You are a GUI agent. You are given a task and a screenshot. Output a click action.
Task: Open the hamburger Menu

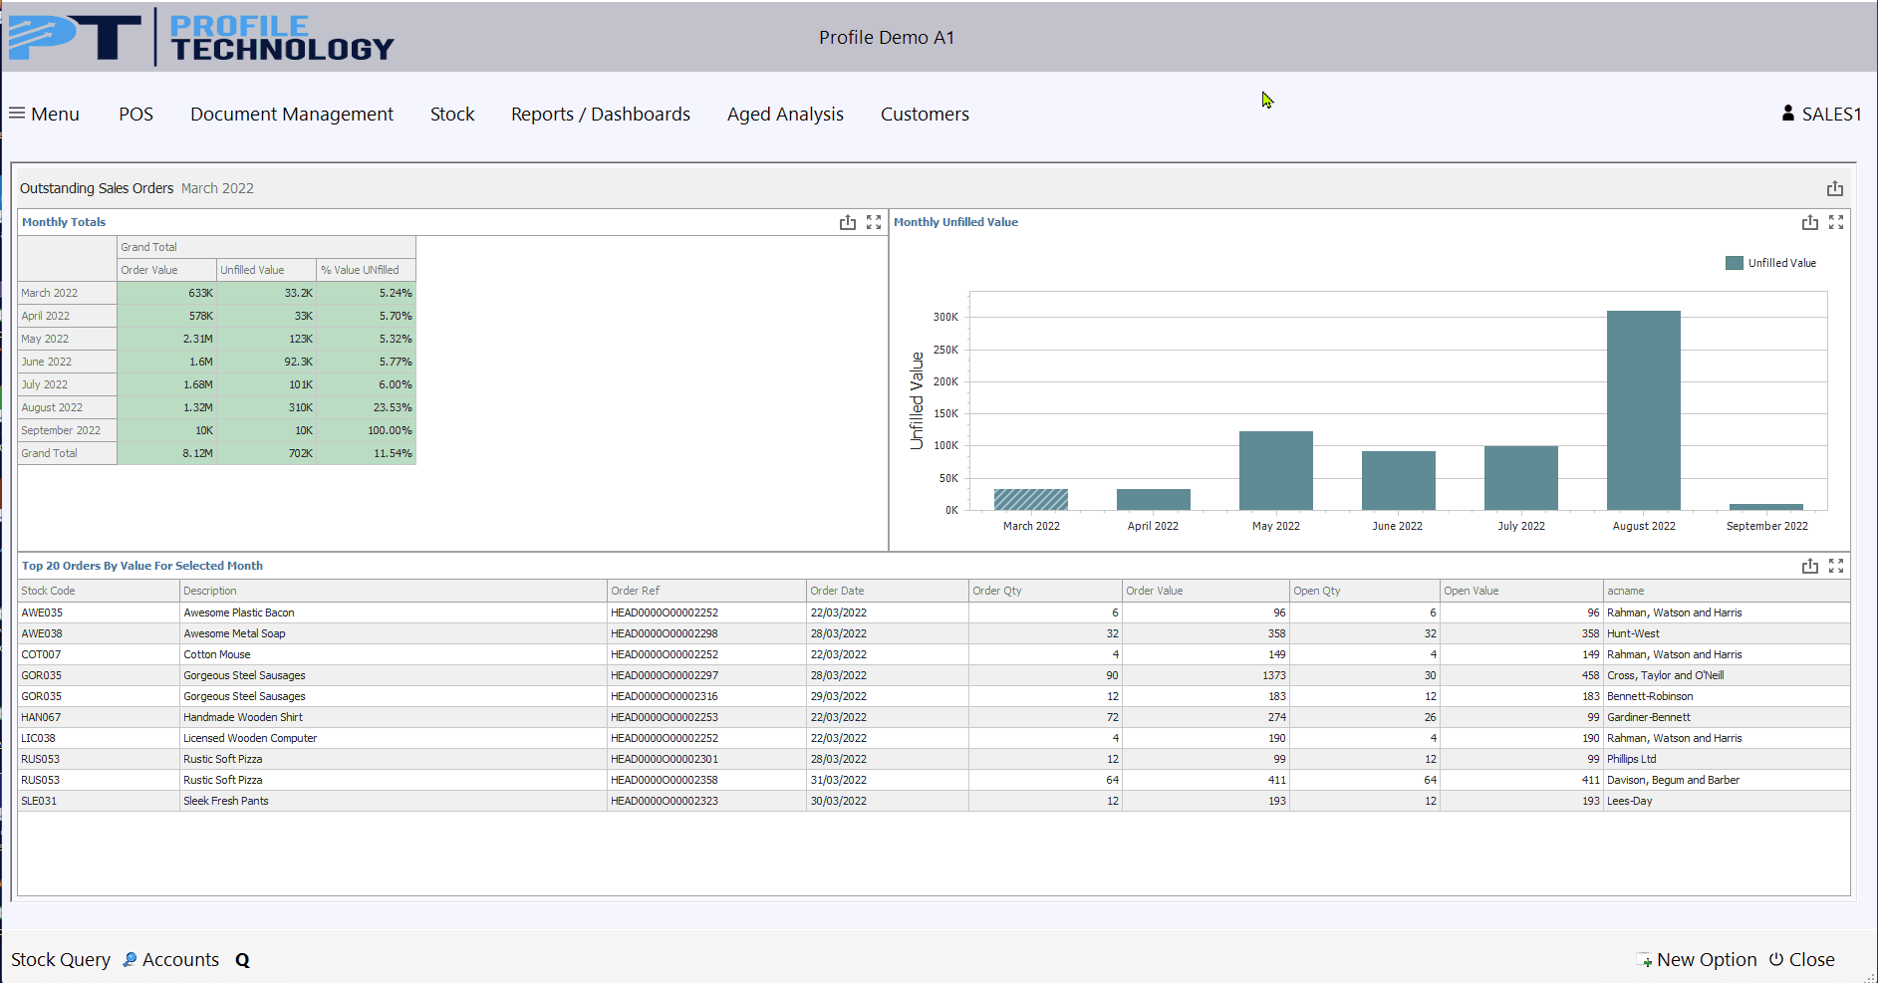tap(44, 114)
